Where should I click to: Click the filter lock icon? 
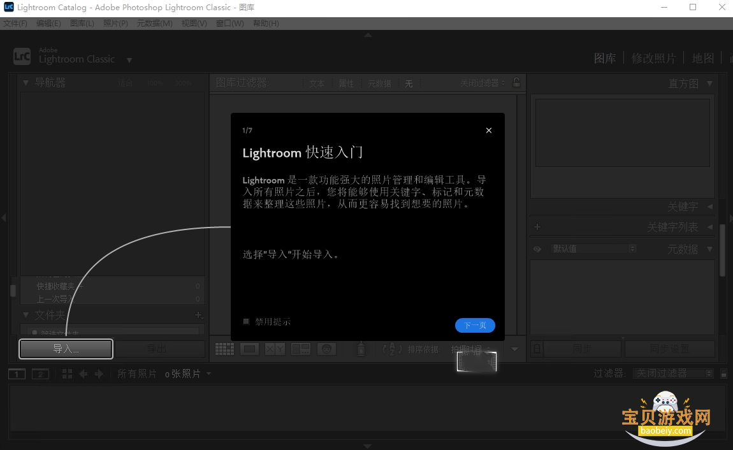point(516,82)
